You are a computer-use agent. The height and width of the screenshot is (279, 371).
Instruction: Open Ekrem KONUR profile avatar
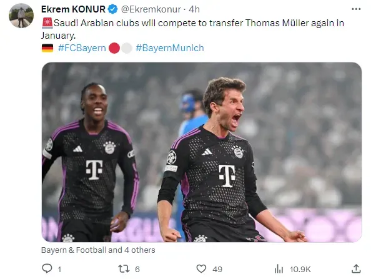(21, 16)
